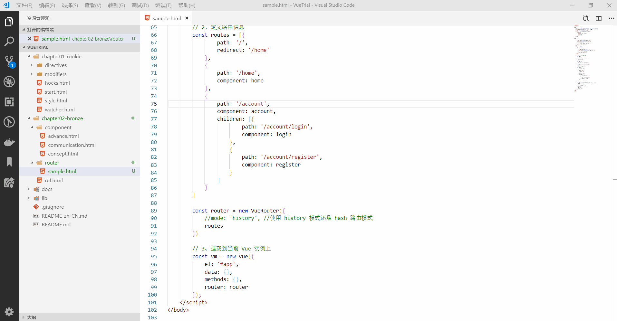The height and width of the screenshot is (321, 617).
Task: Open Source Control view showing 1 pending change
Action: (9, 61)
